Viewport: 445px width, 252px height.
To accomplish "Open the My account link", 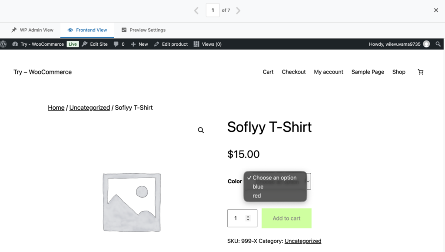I will (329, 72).
